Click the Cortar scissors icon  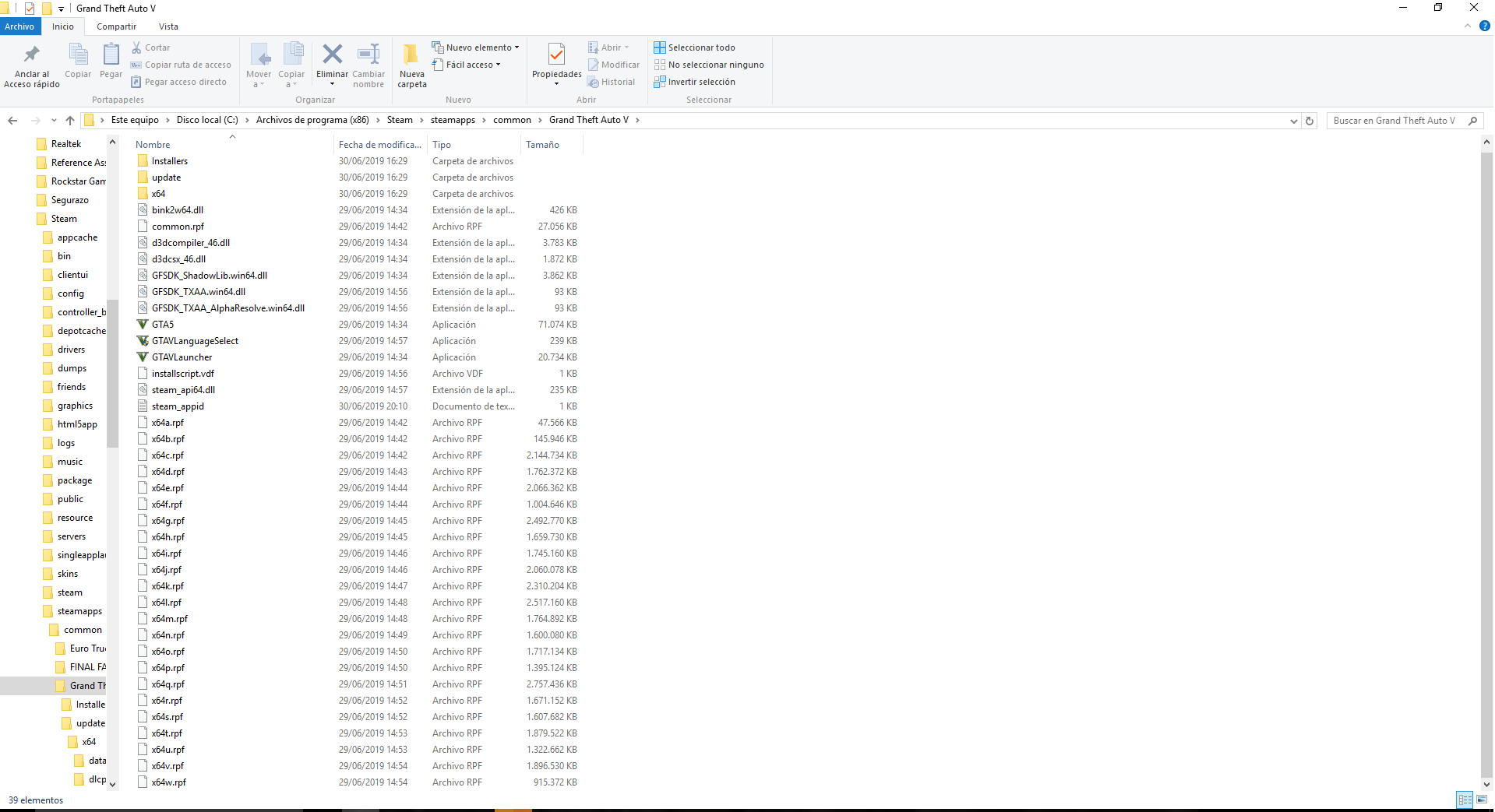coord(137,47)
